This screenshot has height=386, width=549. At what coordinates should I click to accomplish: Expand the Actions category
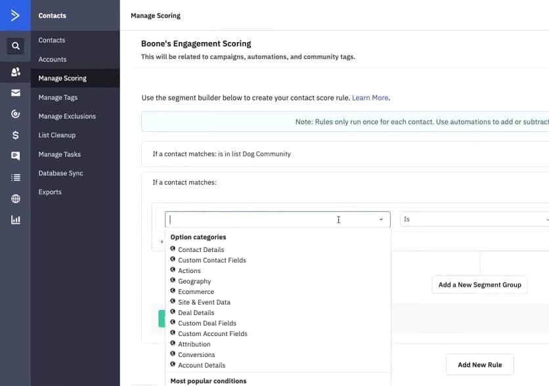[x=189, y=270]
